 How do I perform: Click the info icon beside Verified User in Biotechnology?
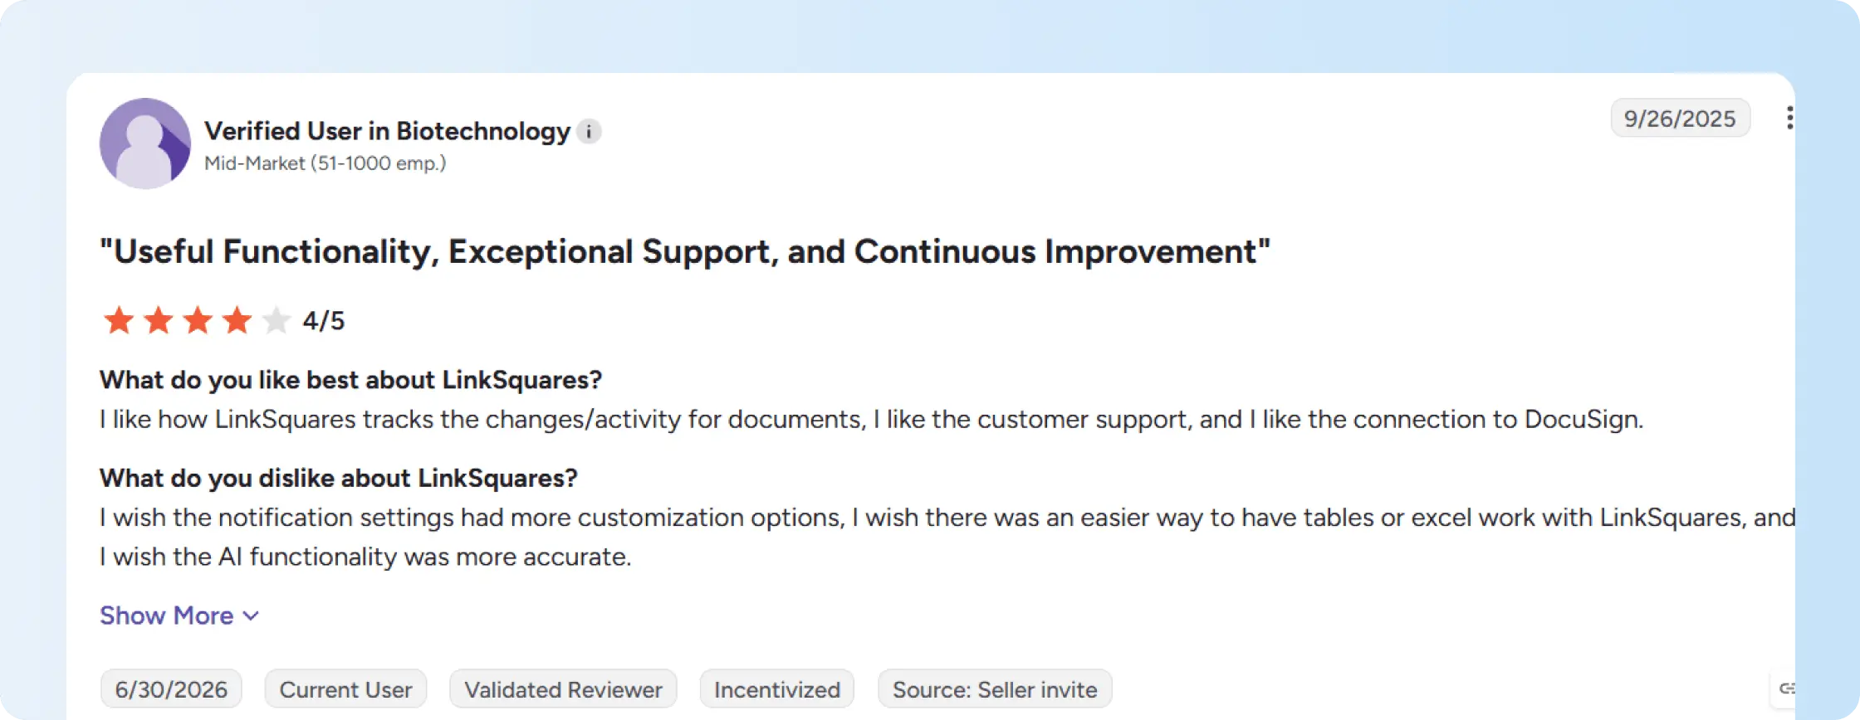tap(589, 131)
